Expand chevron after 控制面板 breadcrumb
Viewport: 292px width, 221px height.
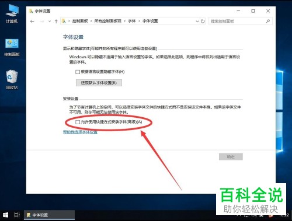pyautogui.click(x=91, y=21)
